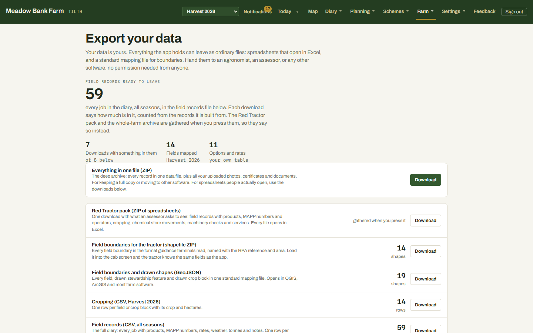533x333 pixels.
Task: Click 'your own table' caption
Action: tap(229, 160)
